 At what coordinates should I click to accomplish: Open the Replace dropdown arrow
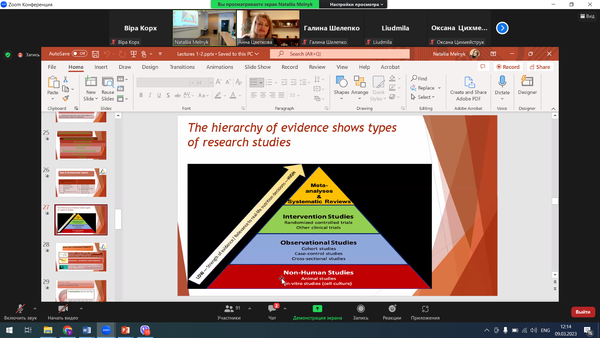(439, 88)
